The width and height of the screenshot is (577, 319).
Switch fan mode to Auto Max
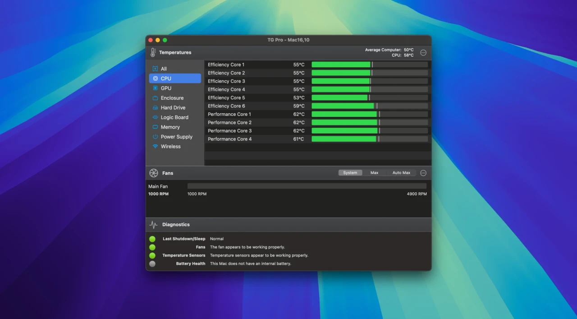401,173
